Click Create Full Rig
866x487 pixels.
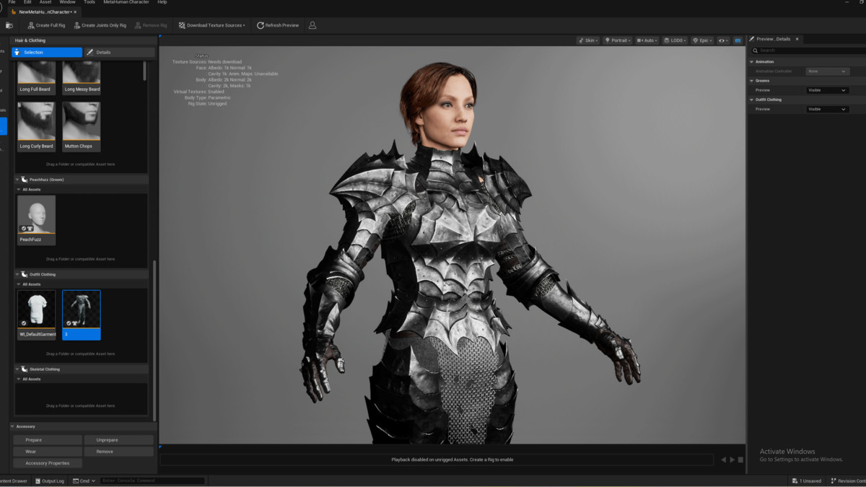click(x=46, y=25)
